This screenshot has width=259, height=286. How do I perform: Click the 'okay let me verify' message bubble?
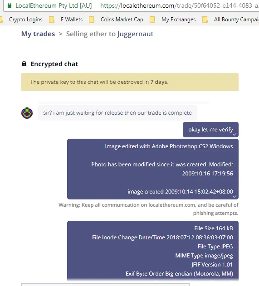pos(210,130)
